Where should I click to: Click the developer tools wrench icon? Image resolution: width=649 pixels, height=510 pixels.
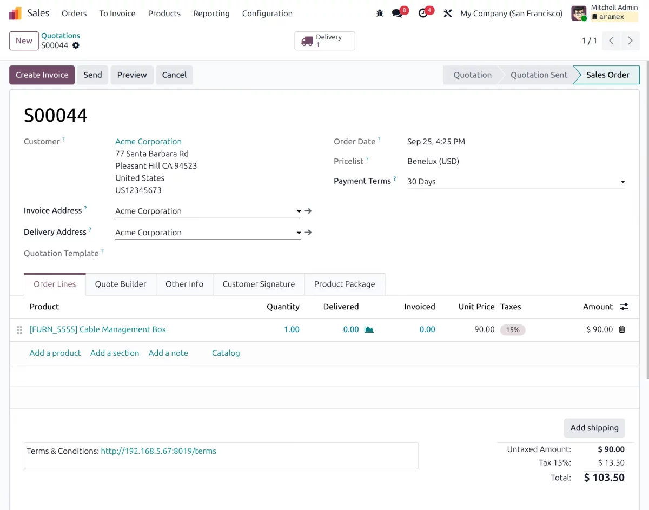click(447, 14)
